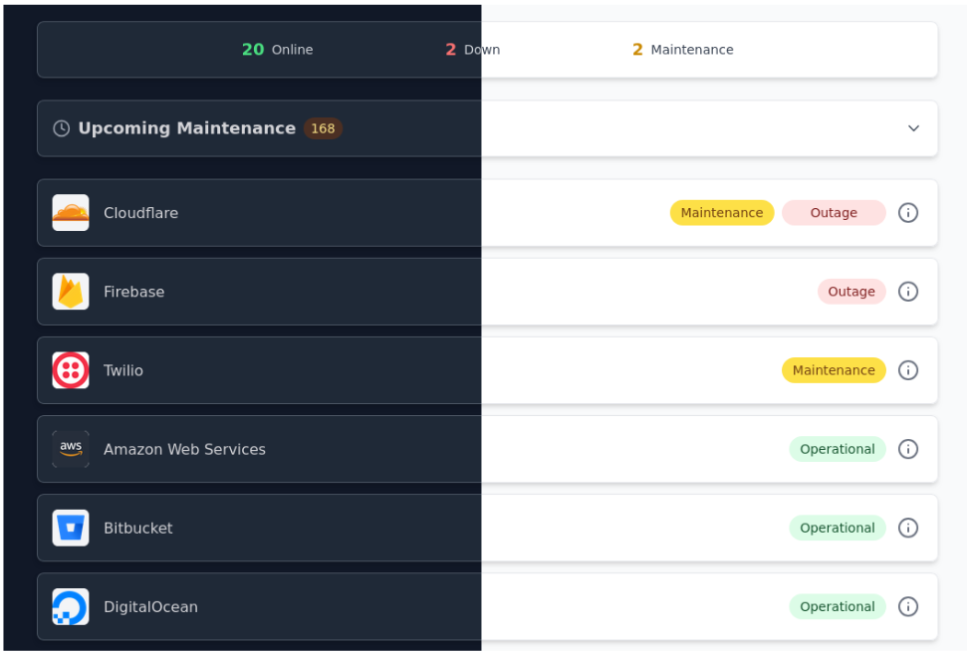Screen dimensions: 969x653
Task: Click the Firebase flame logo
Action: coord(71,292)
